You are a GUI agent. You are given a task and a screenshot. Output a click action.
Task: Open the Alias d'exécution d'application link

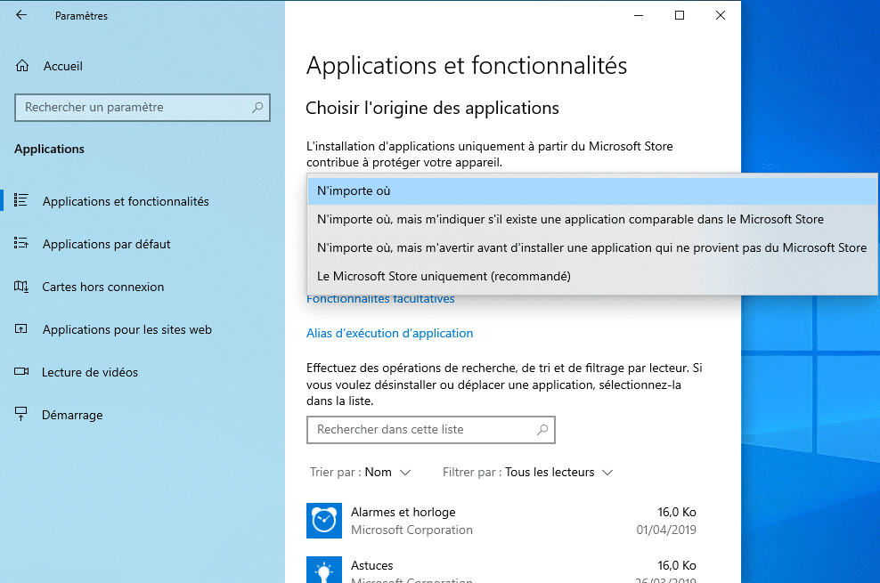click(x=389, y=334)
